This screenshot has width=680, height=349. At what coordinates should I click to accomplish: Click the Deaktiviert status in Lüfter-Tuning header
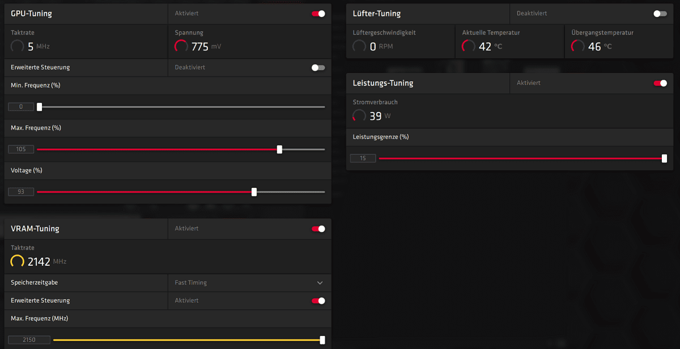[532, 14]
